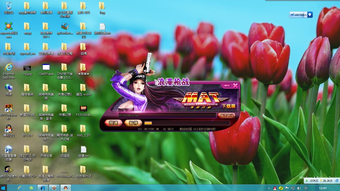
Task: Click the 149.71KB/s speed floating widget
Action: pyautogui.click(x=301, y=15)
